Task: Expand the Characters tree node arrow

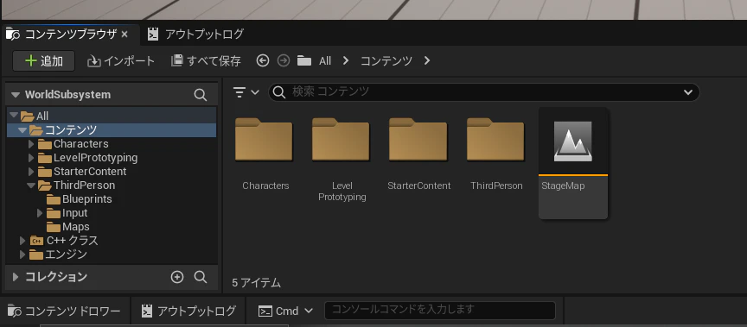Action: pyautogui.click(x=31, y=144)
